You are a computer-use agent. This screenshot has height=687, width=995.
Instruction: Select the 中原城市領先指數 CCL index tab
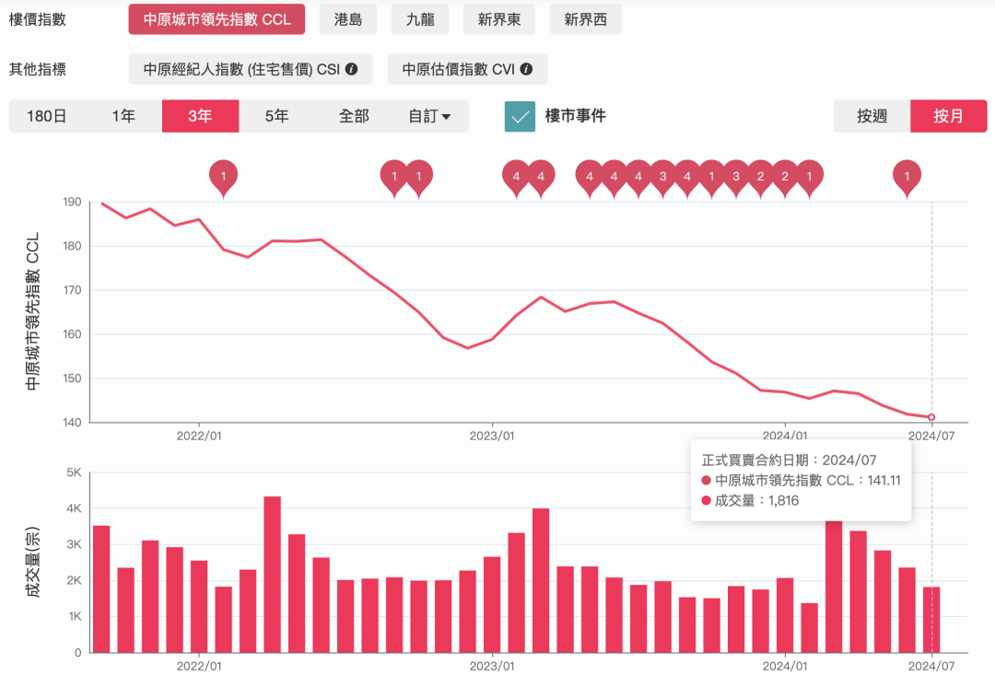(217, 19)
